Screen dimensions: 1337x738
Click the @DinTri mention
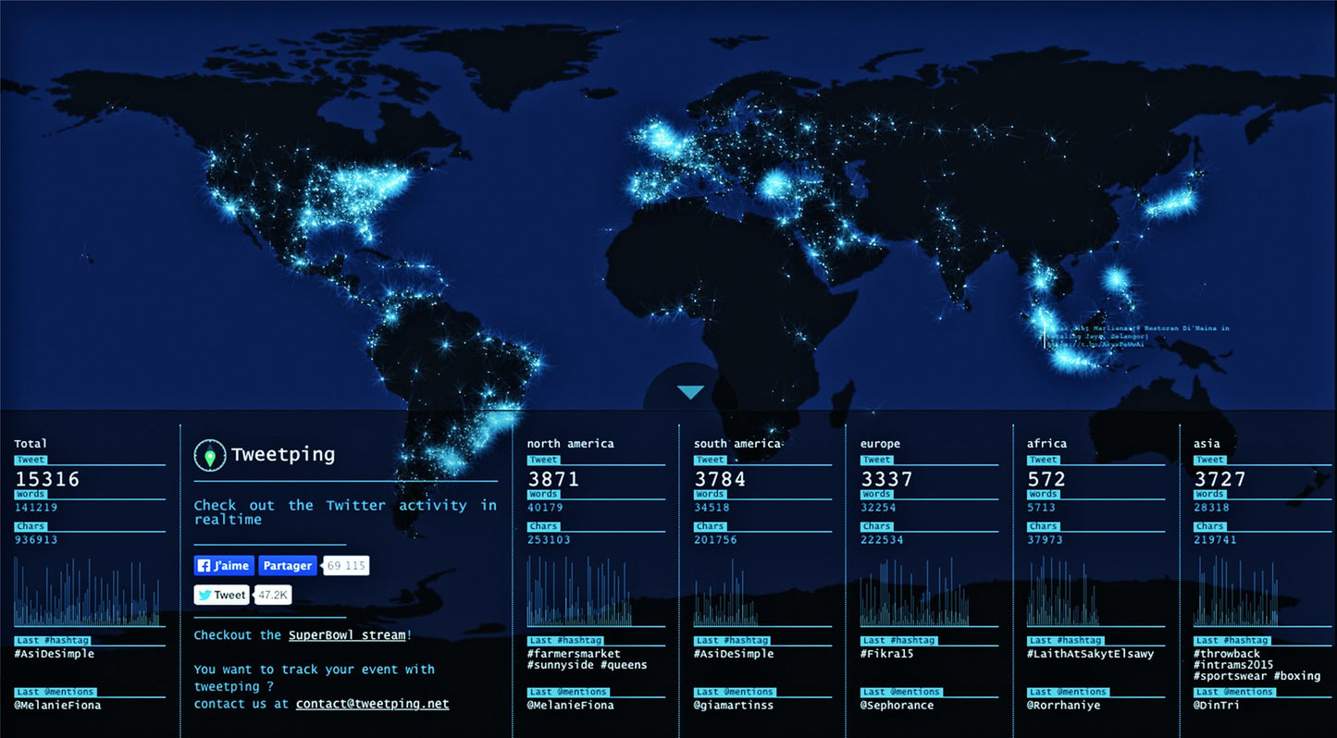click(x=1217, y=706)
